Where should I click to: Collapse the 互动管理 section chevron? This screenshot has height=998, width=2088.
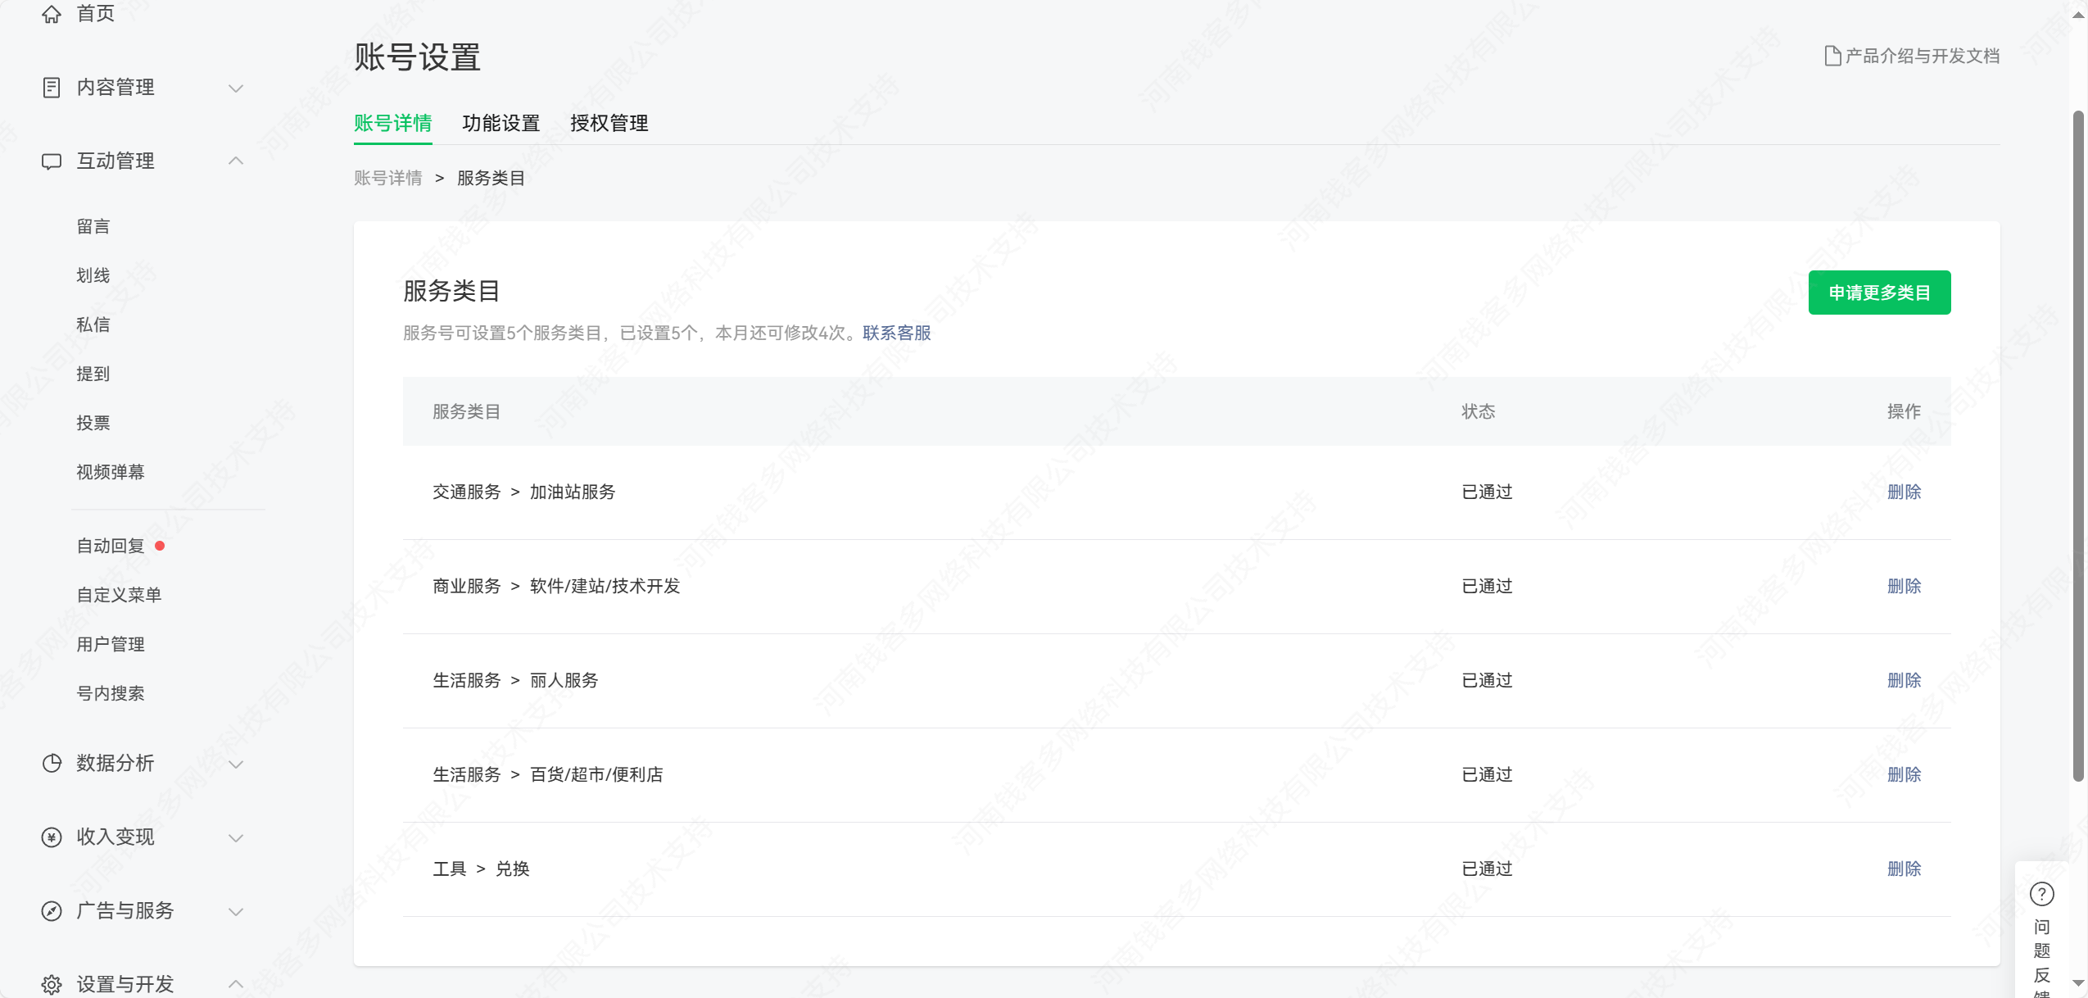(x=236, y=161)
